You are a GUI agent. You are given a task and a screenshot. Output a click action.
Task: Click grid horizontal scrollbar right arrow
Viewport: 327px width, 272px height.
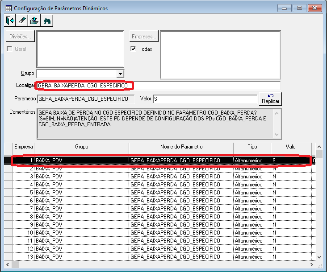(311, 265)
